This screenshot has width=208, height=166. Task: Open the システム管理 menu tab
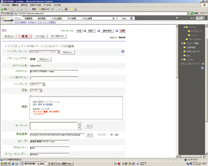[87, 18]
